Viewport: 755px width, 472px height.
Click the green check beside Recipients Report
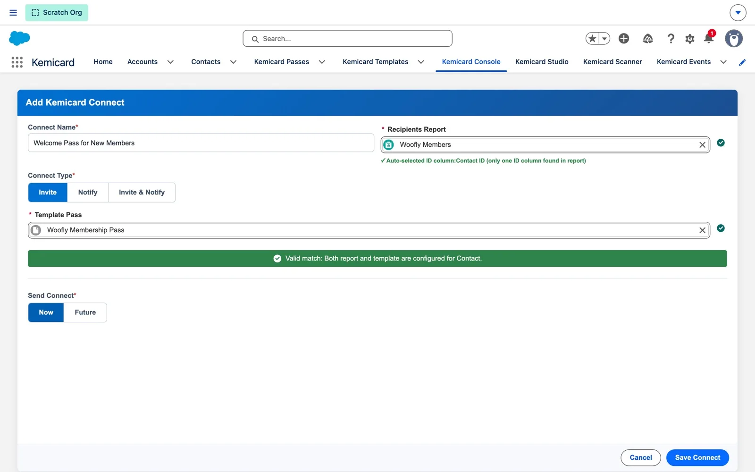point(721,143)
